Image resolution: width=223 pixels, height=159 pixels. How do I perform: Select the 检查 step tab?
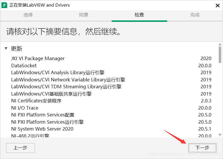pyautogui.click(x=139, y=15)
